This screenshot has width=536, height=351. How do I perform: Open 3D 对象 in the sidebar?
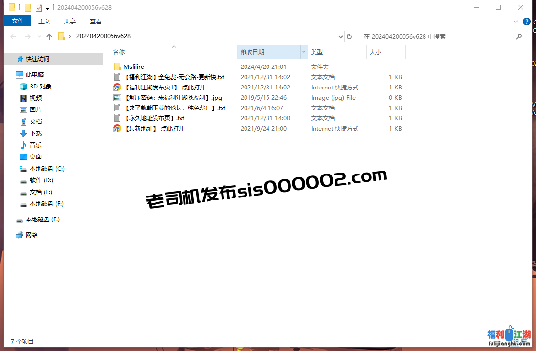(x=40, y=87)
